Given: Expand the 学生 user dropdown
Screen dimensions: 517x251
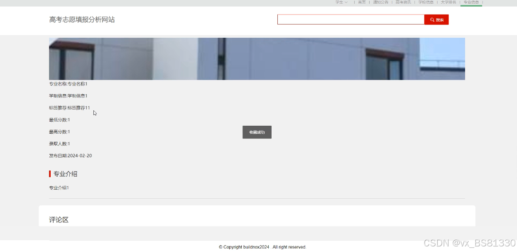Looking at the screenshot, I should point(341,2).
